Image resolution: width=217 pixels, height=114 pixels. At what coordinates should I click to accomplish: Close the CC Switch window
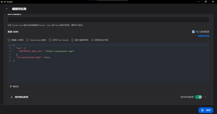click(213, 2)
